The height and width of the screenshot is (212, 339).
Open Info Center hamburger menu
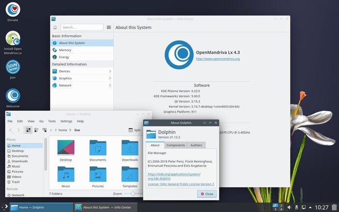click(108, 28)
